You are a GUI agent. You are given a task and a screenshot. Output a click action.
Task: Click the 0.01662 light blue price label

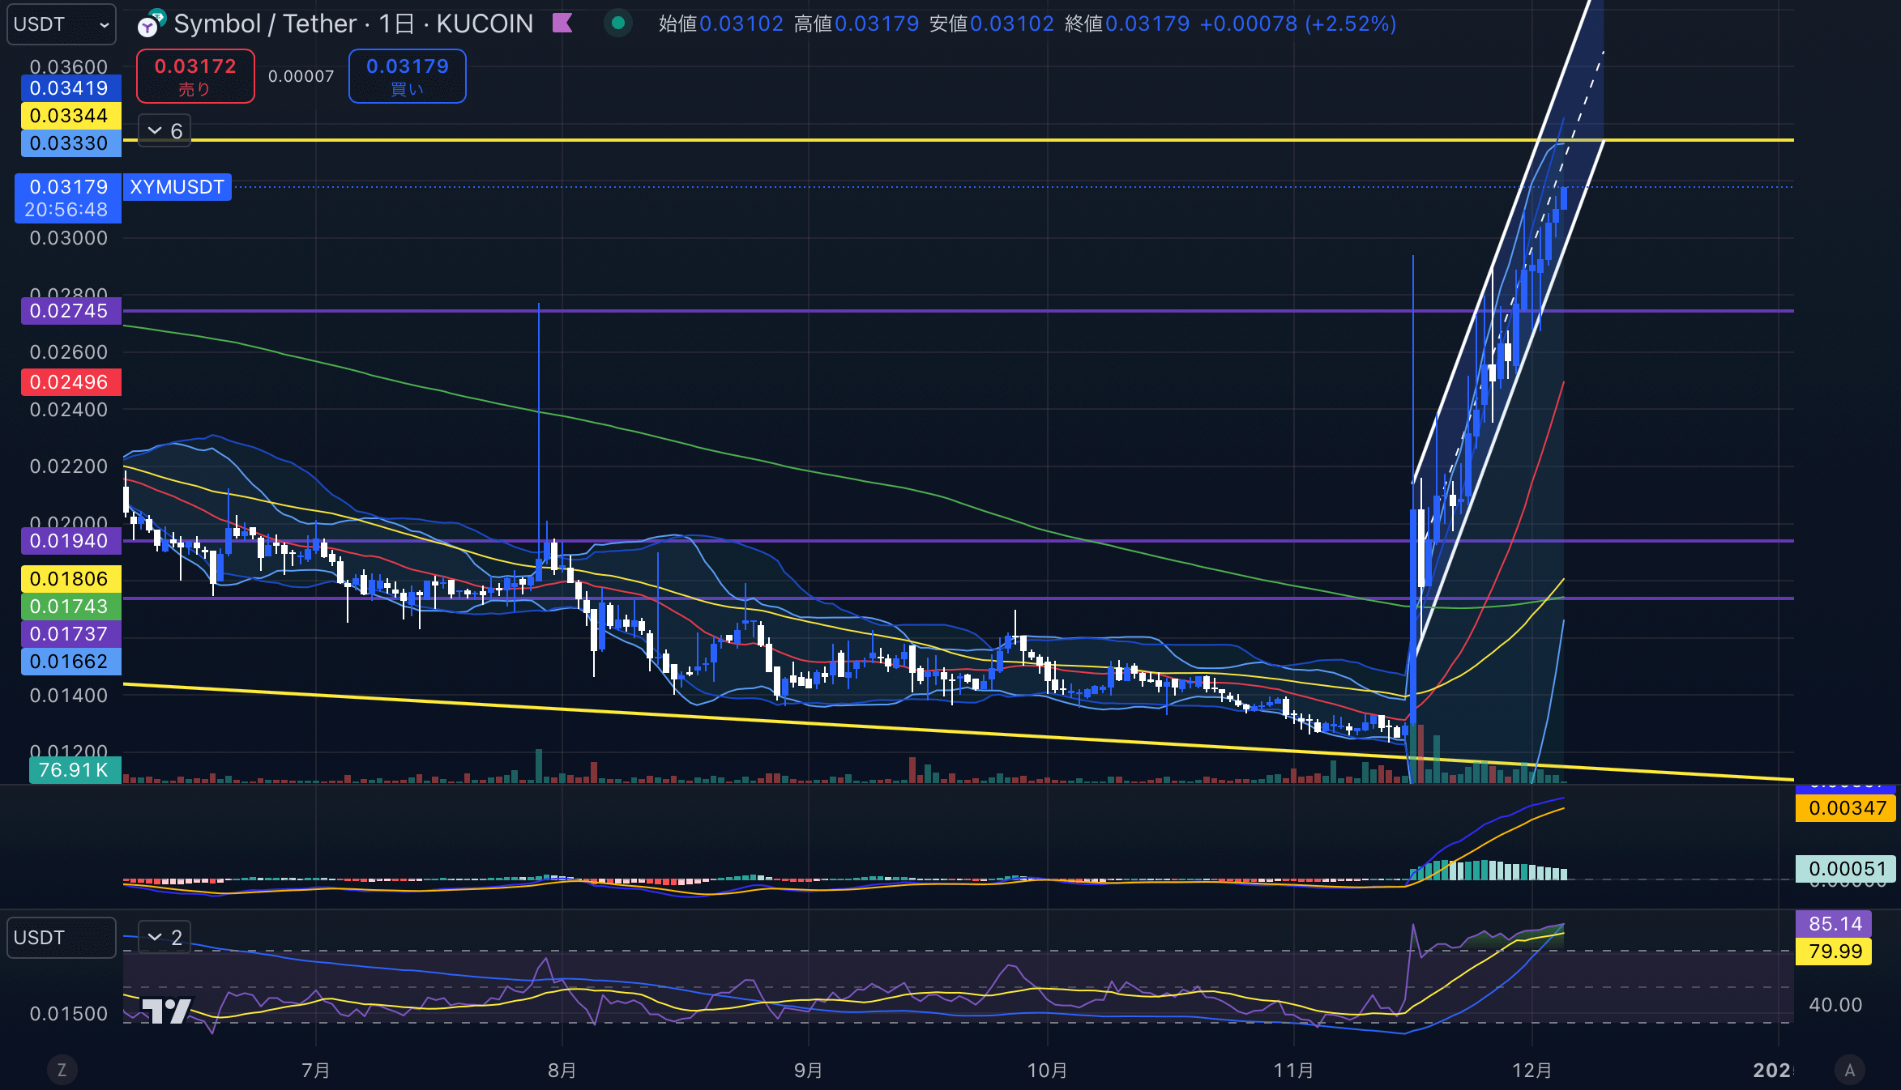coord(70,662)
